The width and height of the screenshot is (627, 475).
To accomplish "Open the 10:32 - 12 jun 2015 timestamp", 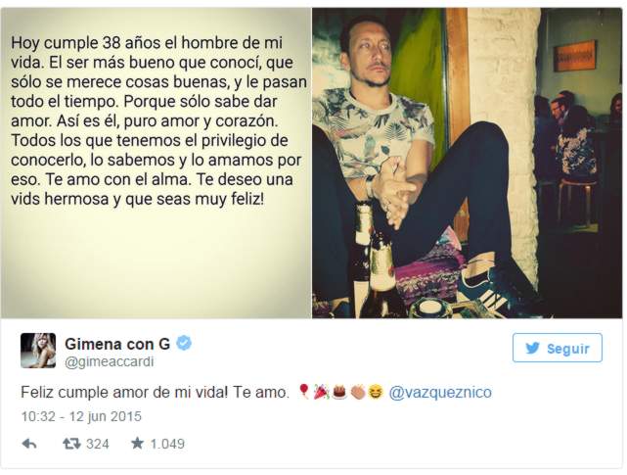I will click(x=81, y=416).
